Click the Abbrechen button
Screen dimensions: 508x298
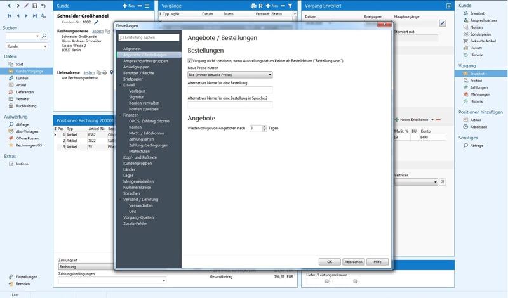coord(353,261)
